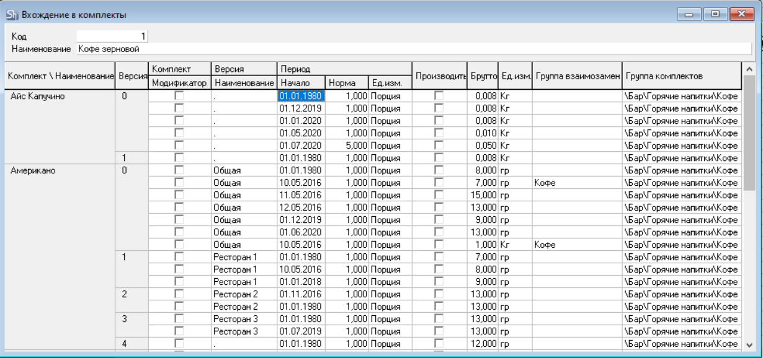Check Модификатор for Ресторан 2 row dated 01.11.2016
The image size is (763, 358).
(x=179, y=294)
